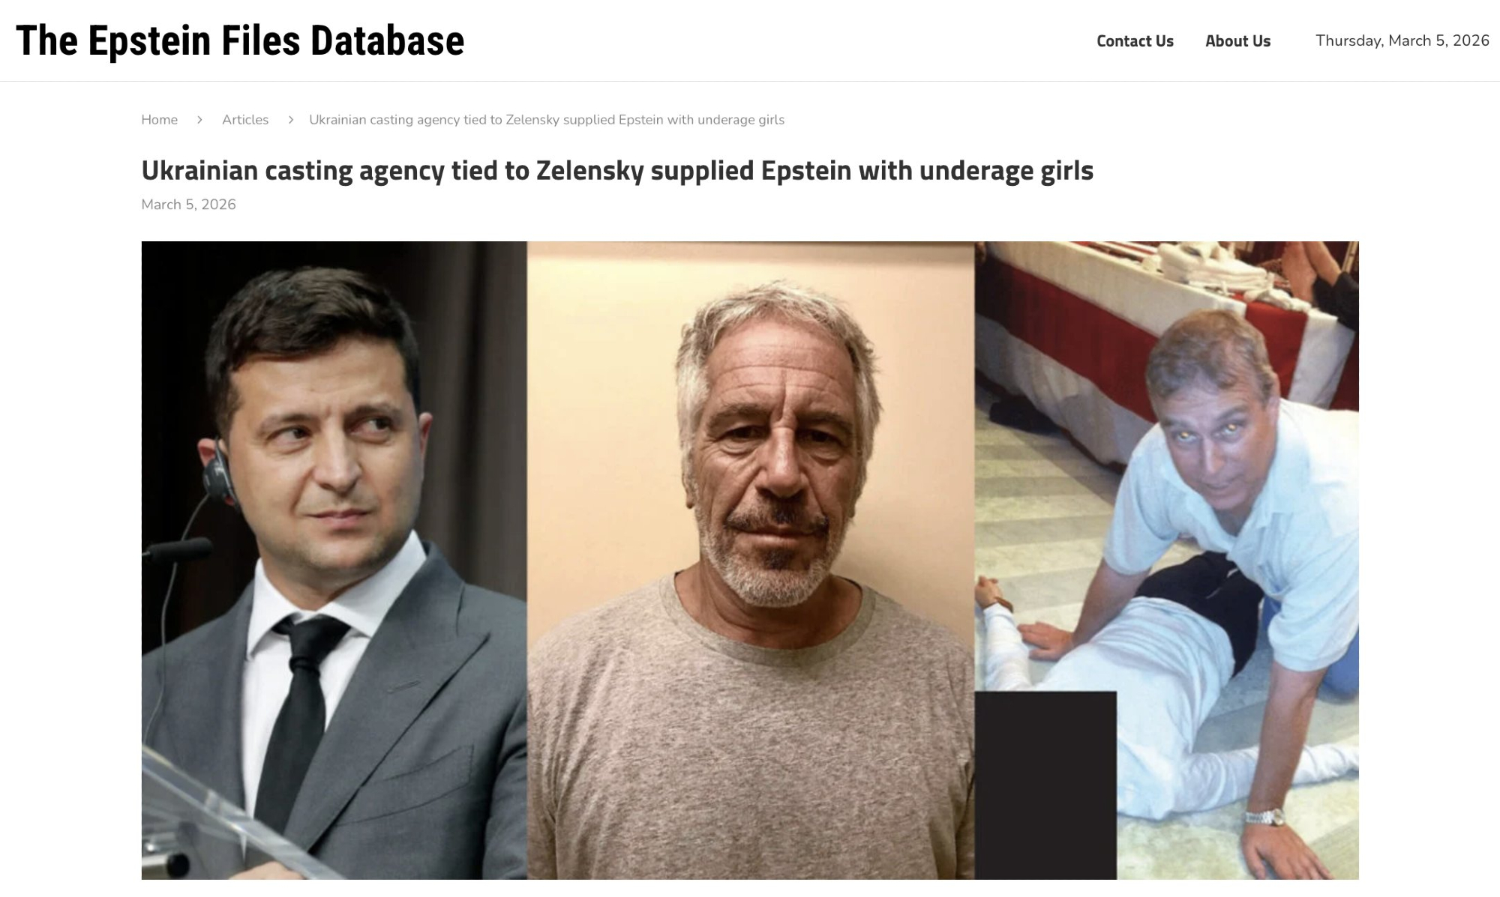Open the Articles breadcrumb link
Image resolution: width=1500 pixels, height=897 pixels.
(x=245, y=120)
